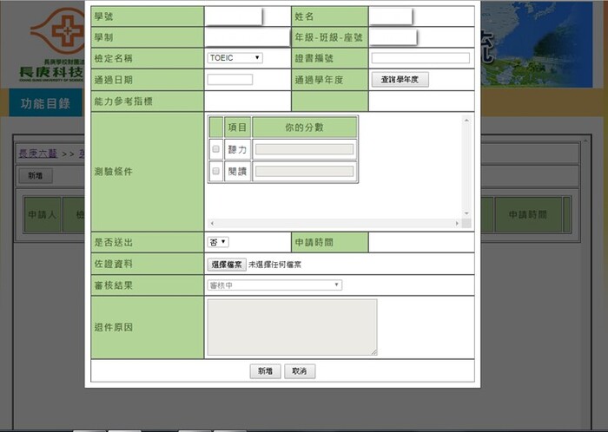This screenshot has width=608, height=432.
Task: Click the 聽力 score input field
Action: coord(304,149)
